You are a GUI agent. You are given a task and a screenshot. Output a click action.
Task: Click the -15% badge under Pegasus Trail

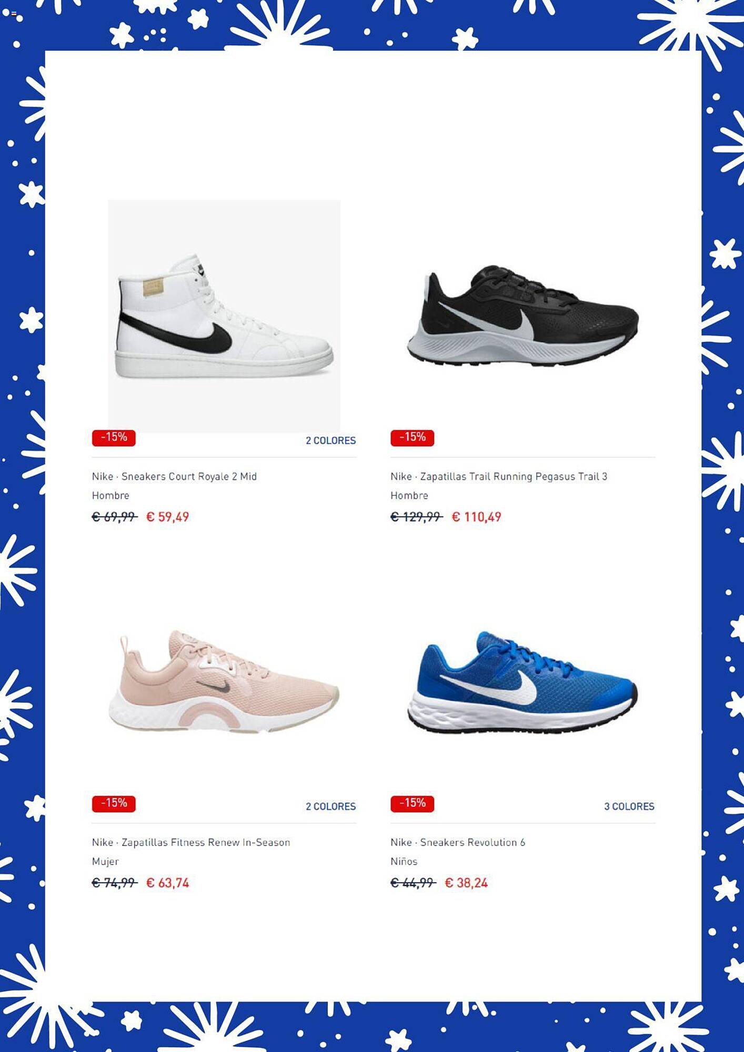click(412, 438)
